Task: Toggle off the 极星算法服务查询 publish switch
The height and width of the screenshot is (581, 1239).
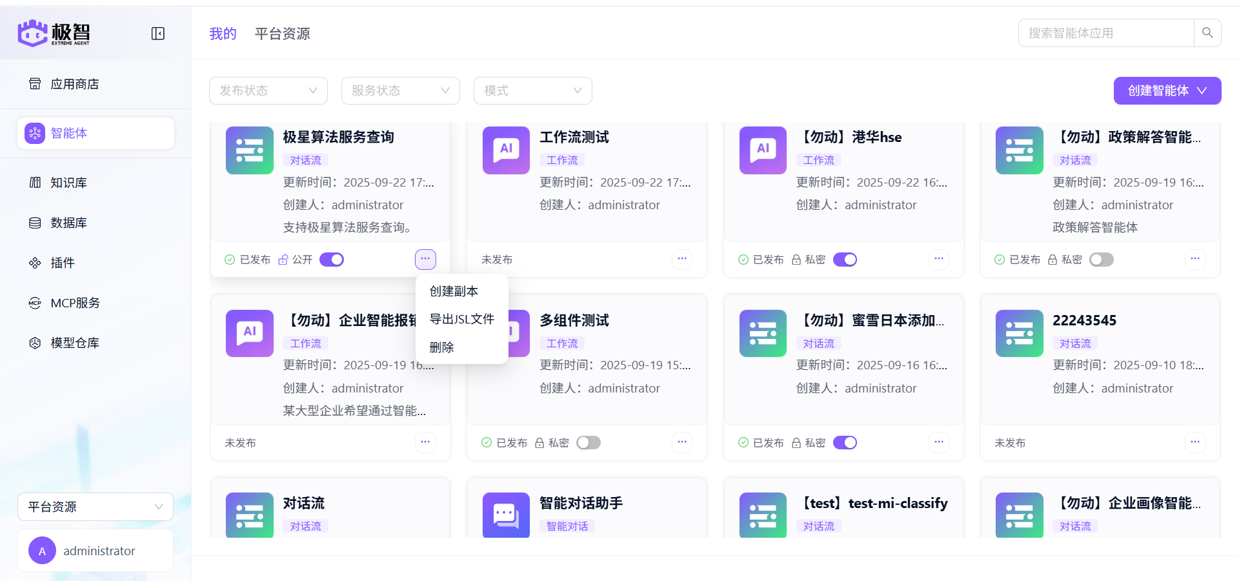Action: coord(332,259)
